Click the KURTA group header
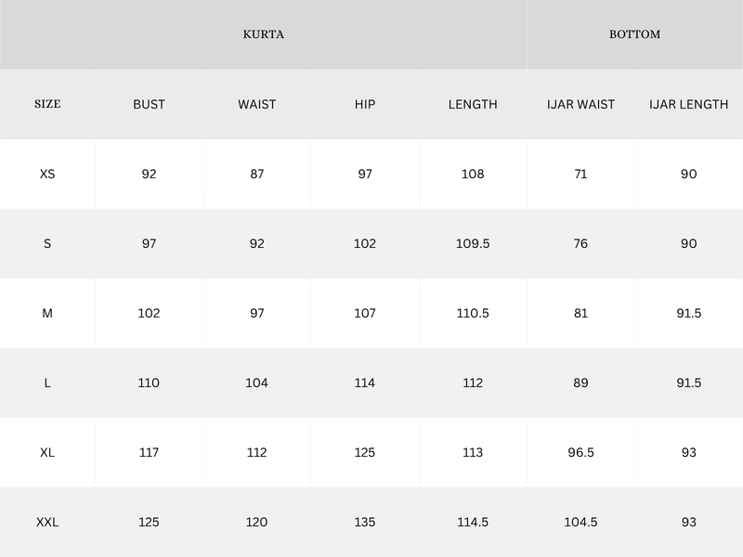 [264, 34]
